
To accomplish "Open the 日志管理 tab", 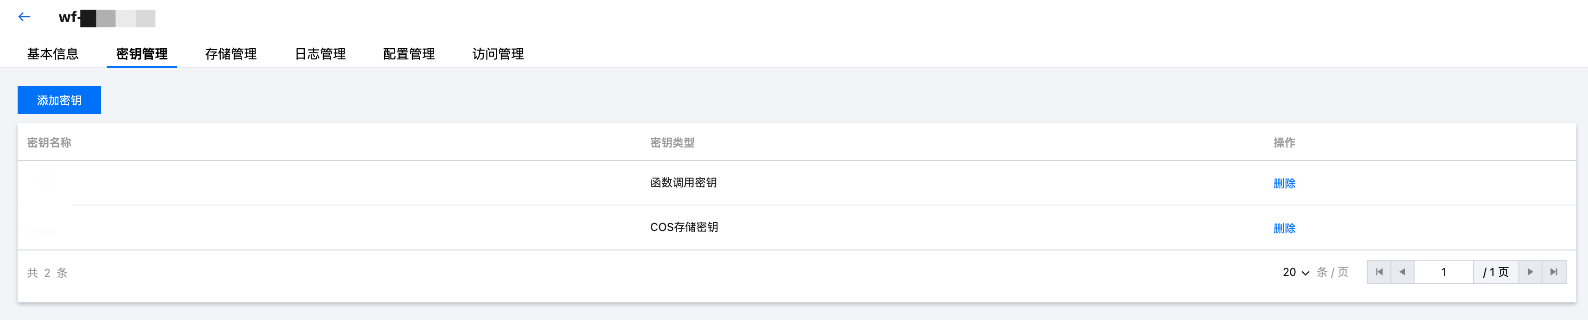I will tap(320, 54).
